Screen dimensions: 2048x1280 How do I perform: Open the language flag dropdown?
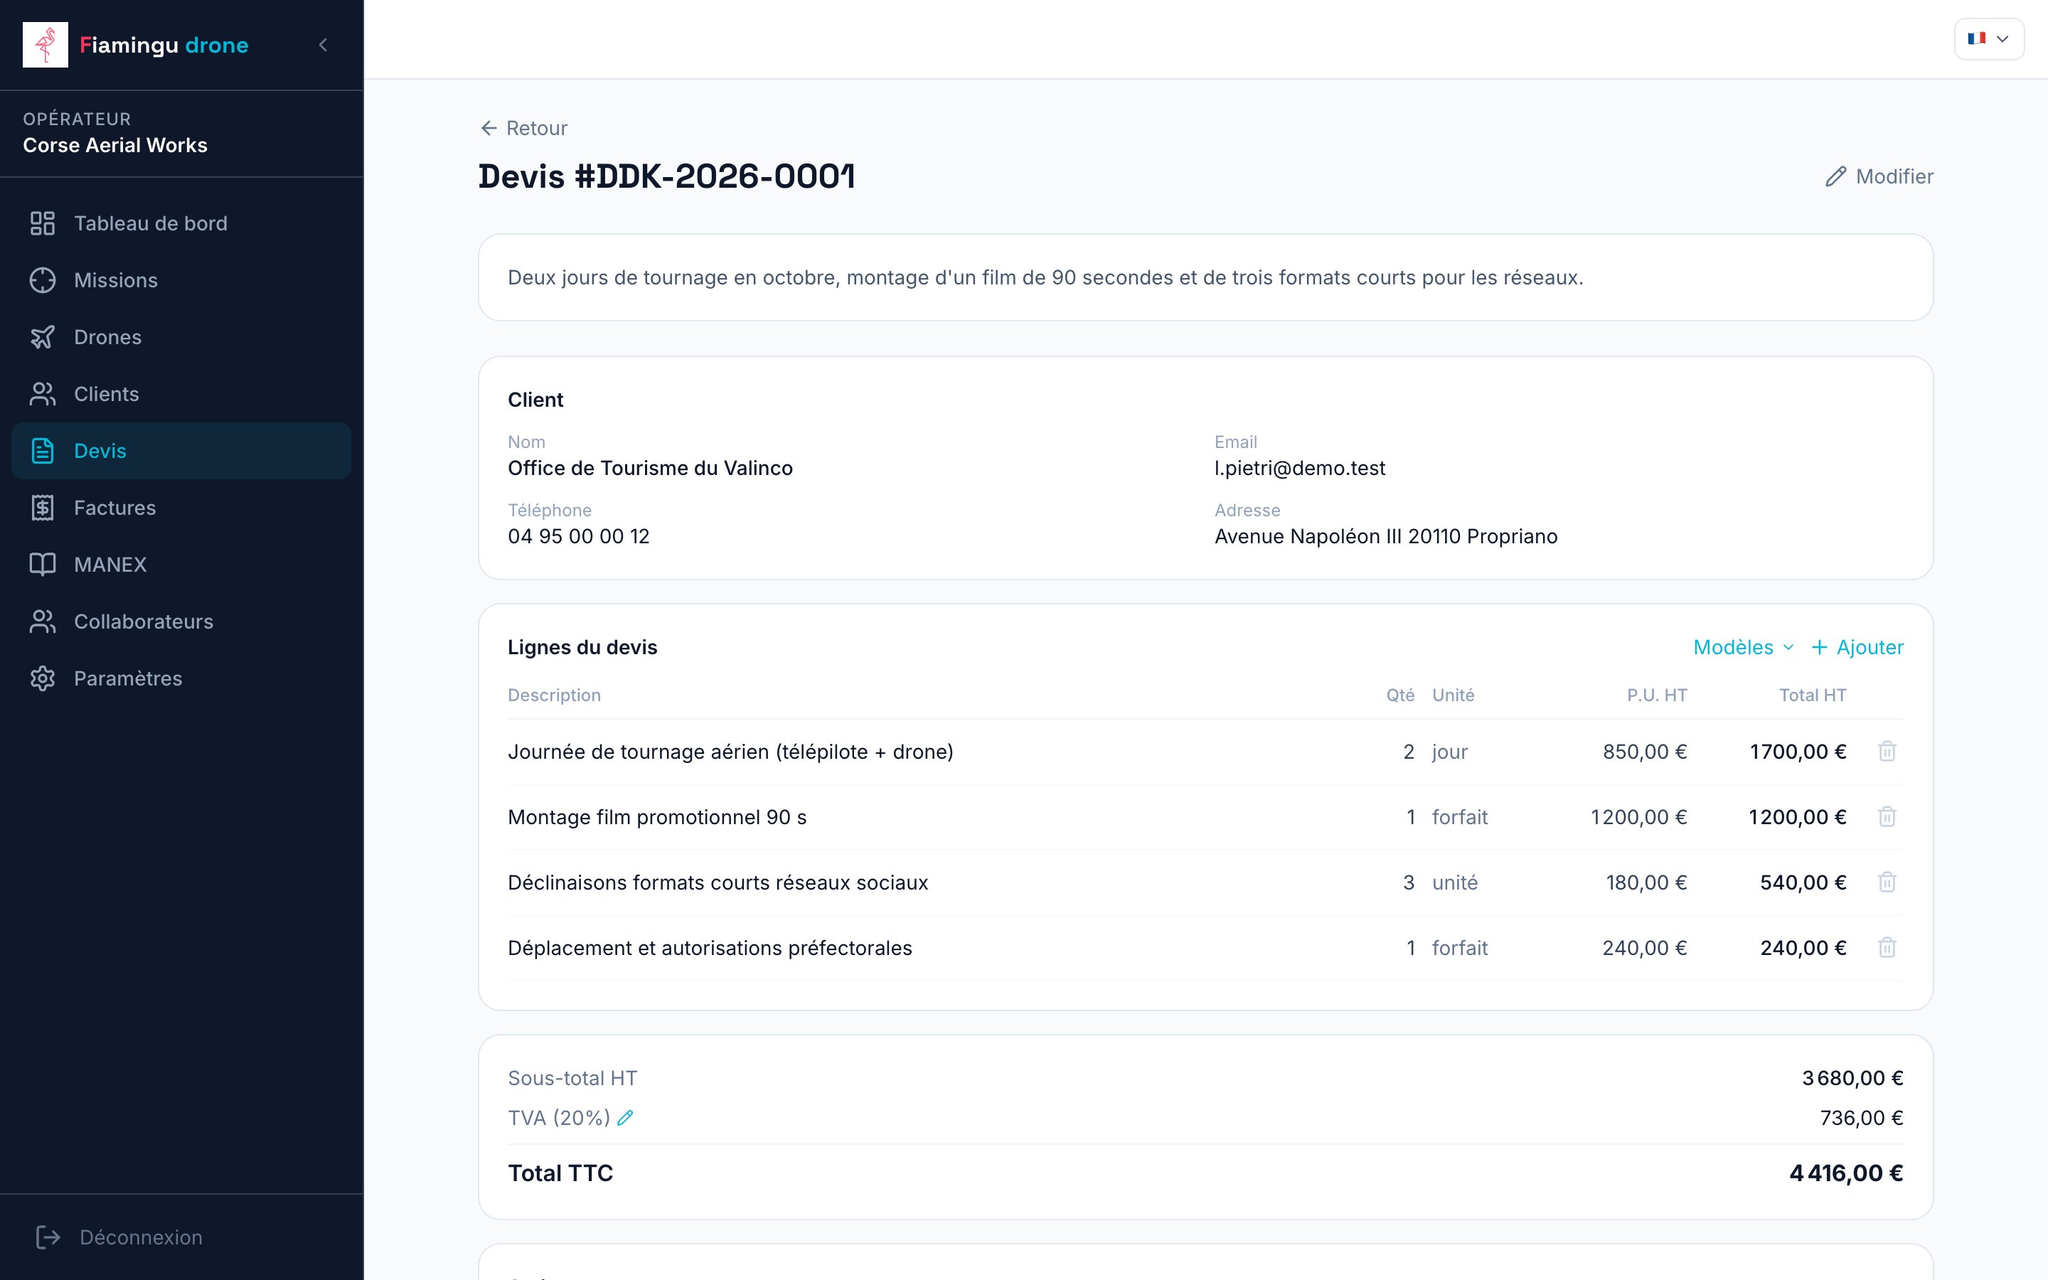[x=1989, y=39]
